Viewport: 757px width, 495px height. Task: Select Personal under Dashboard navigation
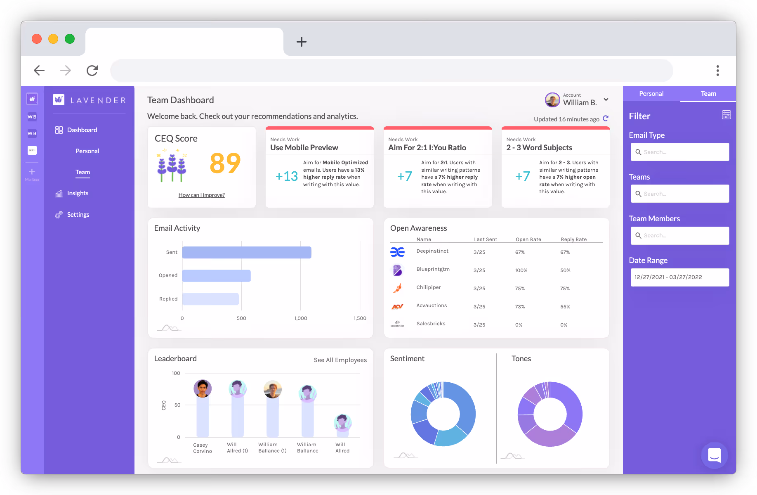[87, 151]
